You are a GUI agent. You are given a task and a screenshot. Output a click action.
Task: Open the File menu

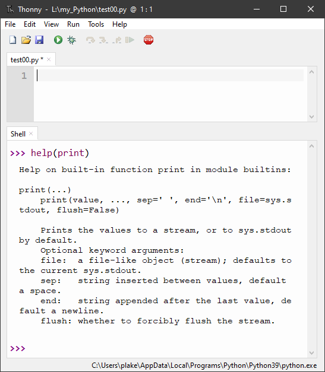(10, 24)
